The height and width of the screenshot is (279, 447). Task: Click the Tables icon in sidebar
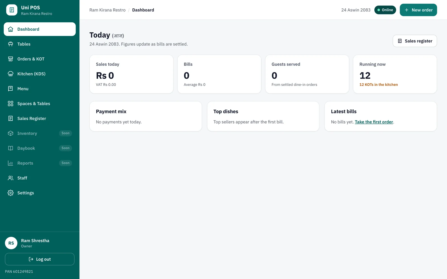coord(11,44)
